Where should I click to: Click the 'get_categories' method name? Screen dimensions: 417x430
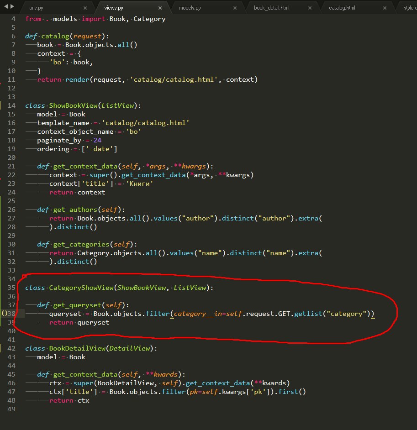pos(81,244)
